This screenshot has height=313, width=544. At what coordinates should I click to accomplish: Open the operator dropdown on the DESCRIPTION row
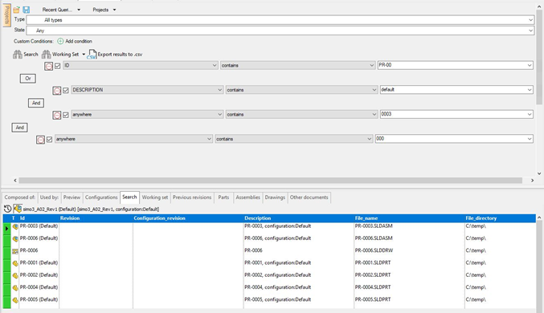click(374, 90)
